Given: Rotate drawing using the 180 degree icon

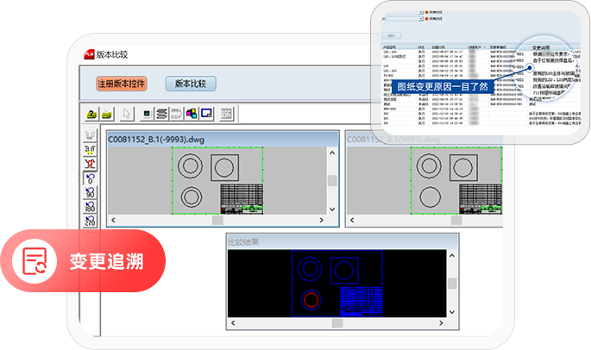Looking at the screenshot, I should (x=90, y=208).
